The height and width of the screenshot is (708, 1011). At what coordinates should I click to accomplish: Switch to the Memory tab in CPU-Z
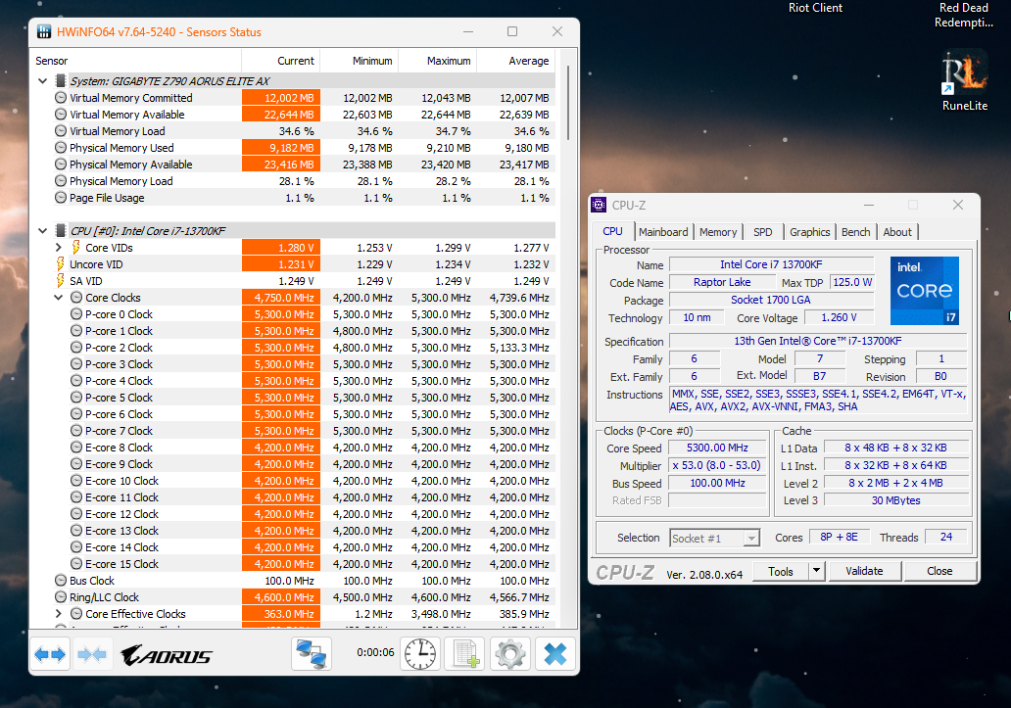click(718, 232)
